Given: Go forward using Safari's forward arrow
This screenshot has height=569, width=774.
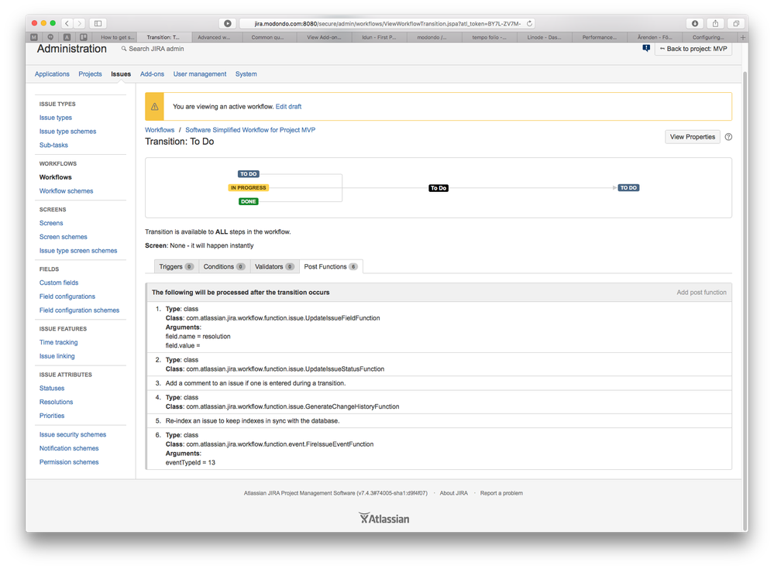Looking at the screenshot, I should coord(79,23).
